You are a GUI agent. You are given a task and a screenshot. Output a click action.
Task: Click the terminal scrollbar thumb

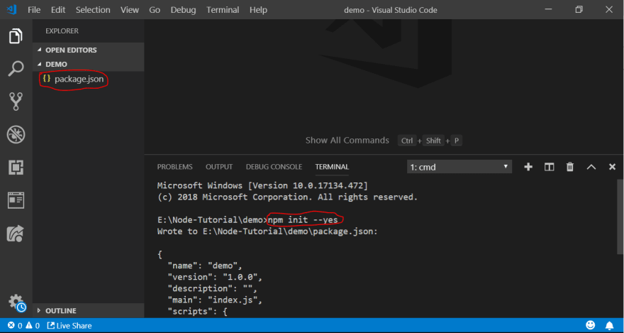tap(620, 217)
